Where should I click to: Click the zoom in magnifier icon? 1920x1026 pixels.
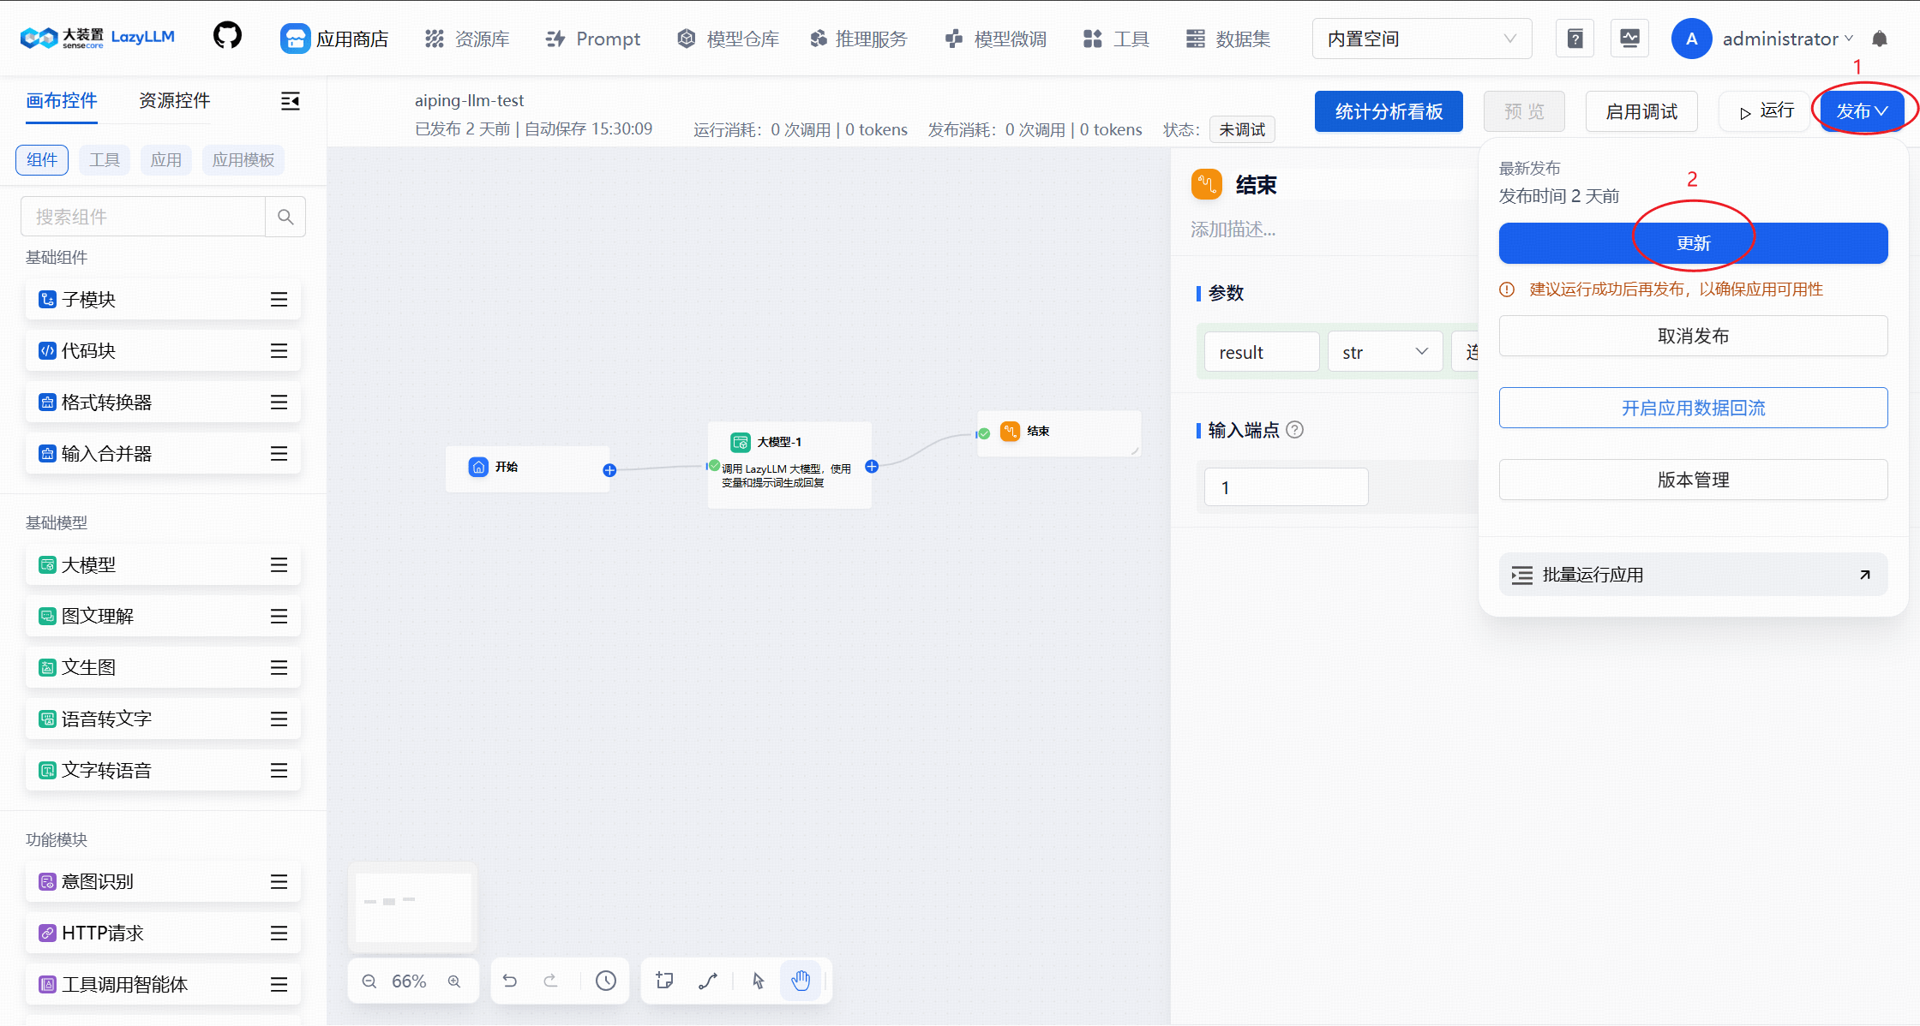tap(454, 981)
